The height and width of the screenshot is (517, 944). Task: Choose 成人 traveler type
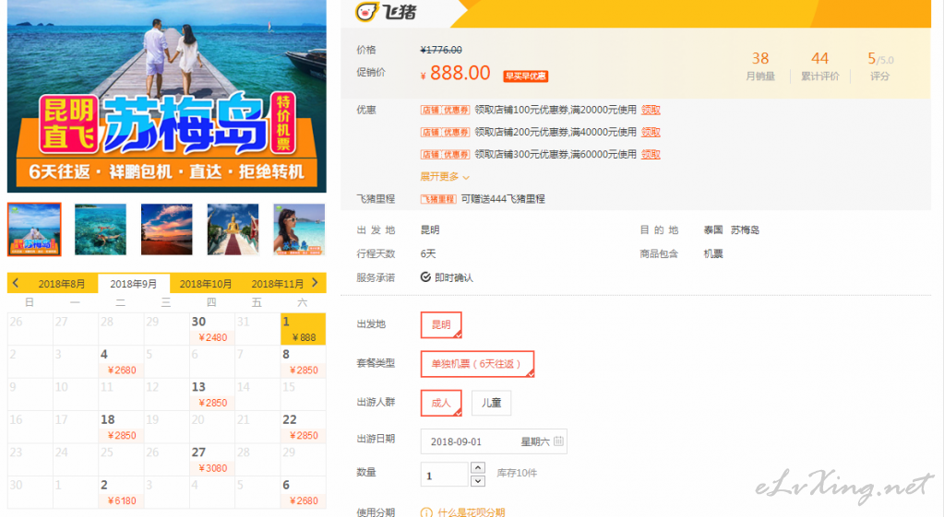tap(441, 403)
